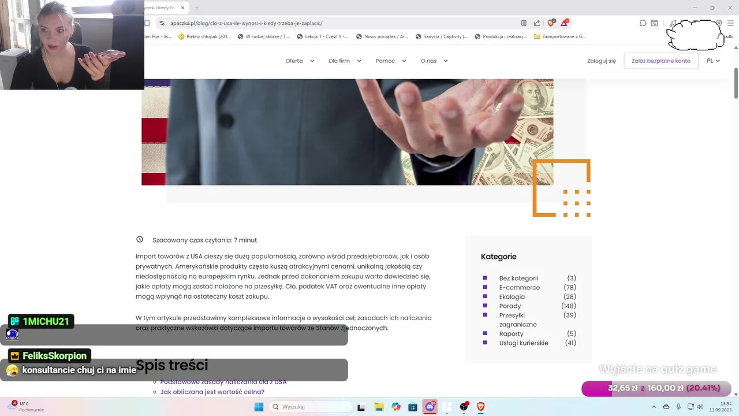Open the white document app in taskbar
739x416 pixels.
click(x=447, y=407)
